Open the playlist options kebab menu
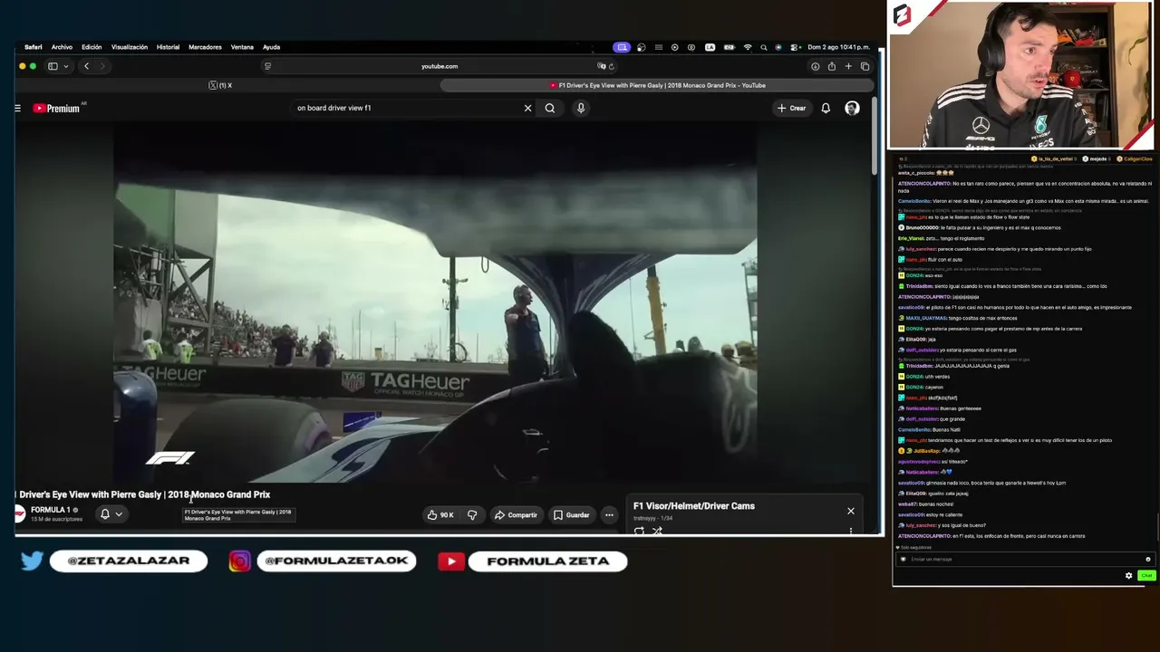Screen dimensions: 1160x652 coord(850,532)
